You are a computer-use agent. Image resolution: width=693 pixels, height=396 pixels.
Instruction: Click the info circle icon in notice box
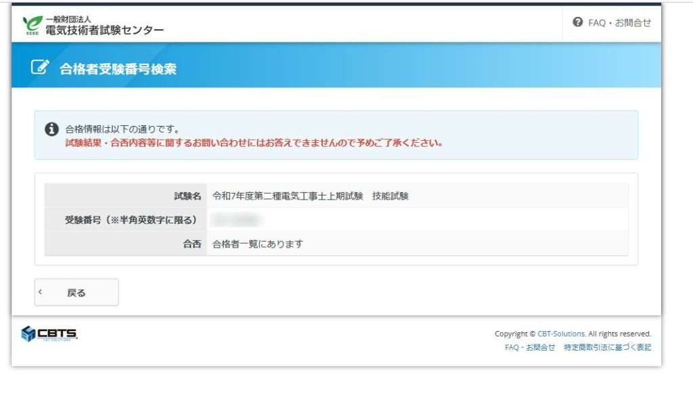pyautogui.click(x=51, y=129)
